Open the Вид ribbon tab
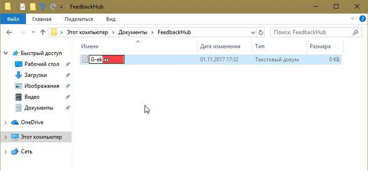The image size is (368, 171). [111, 19]
